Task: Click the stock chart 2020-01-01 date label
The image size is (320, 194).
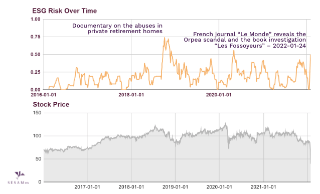Action: (219, 187)
